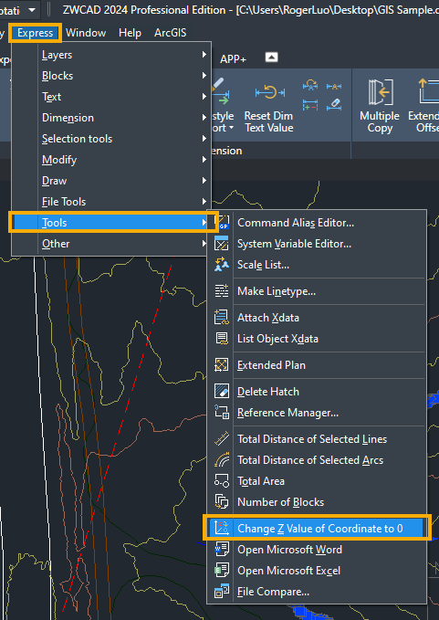This screenshot has width=439, height=620.
Task: Click the File Compare icon
Action: (x=221, y=592)
